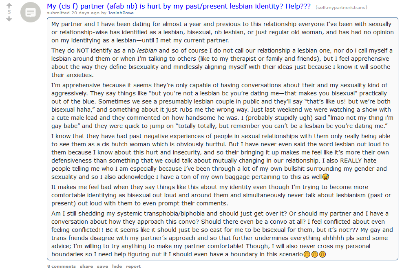Upvote the post with the up arrow
402x273 pixels.
tap(9, 5)
